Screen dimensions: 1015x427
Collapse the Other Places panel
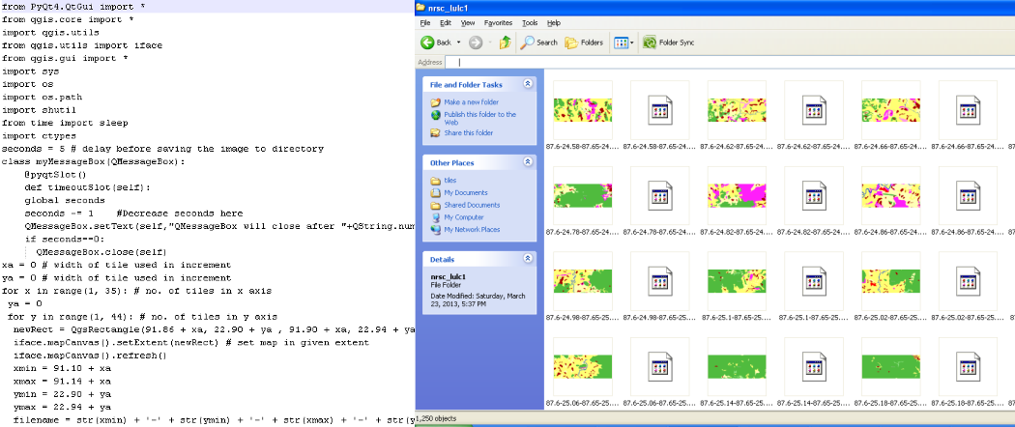coord(527,162)
